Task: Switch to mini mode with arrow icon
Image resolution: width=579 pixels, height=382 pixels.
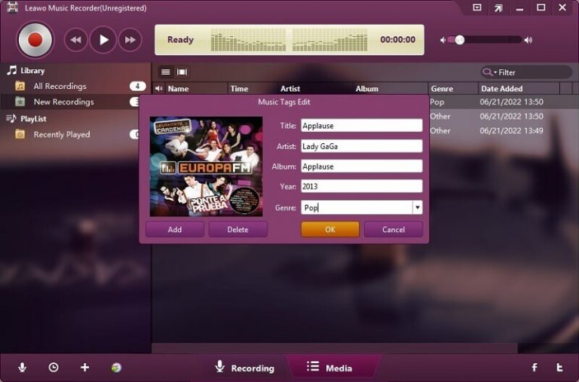Action: tap(498, 8)
